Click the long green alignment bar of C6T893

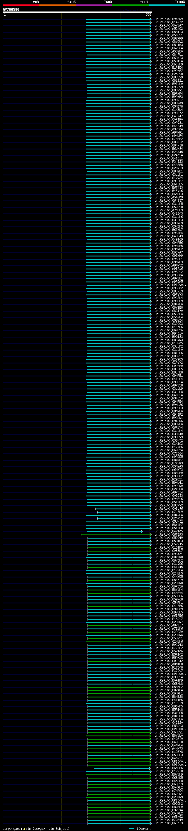pyautogui.click(x=116, y=534)
